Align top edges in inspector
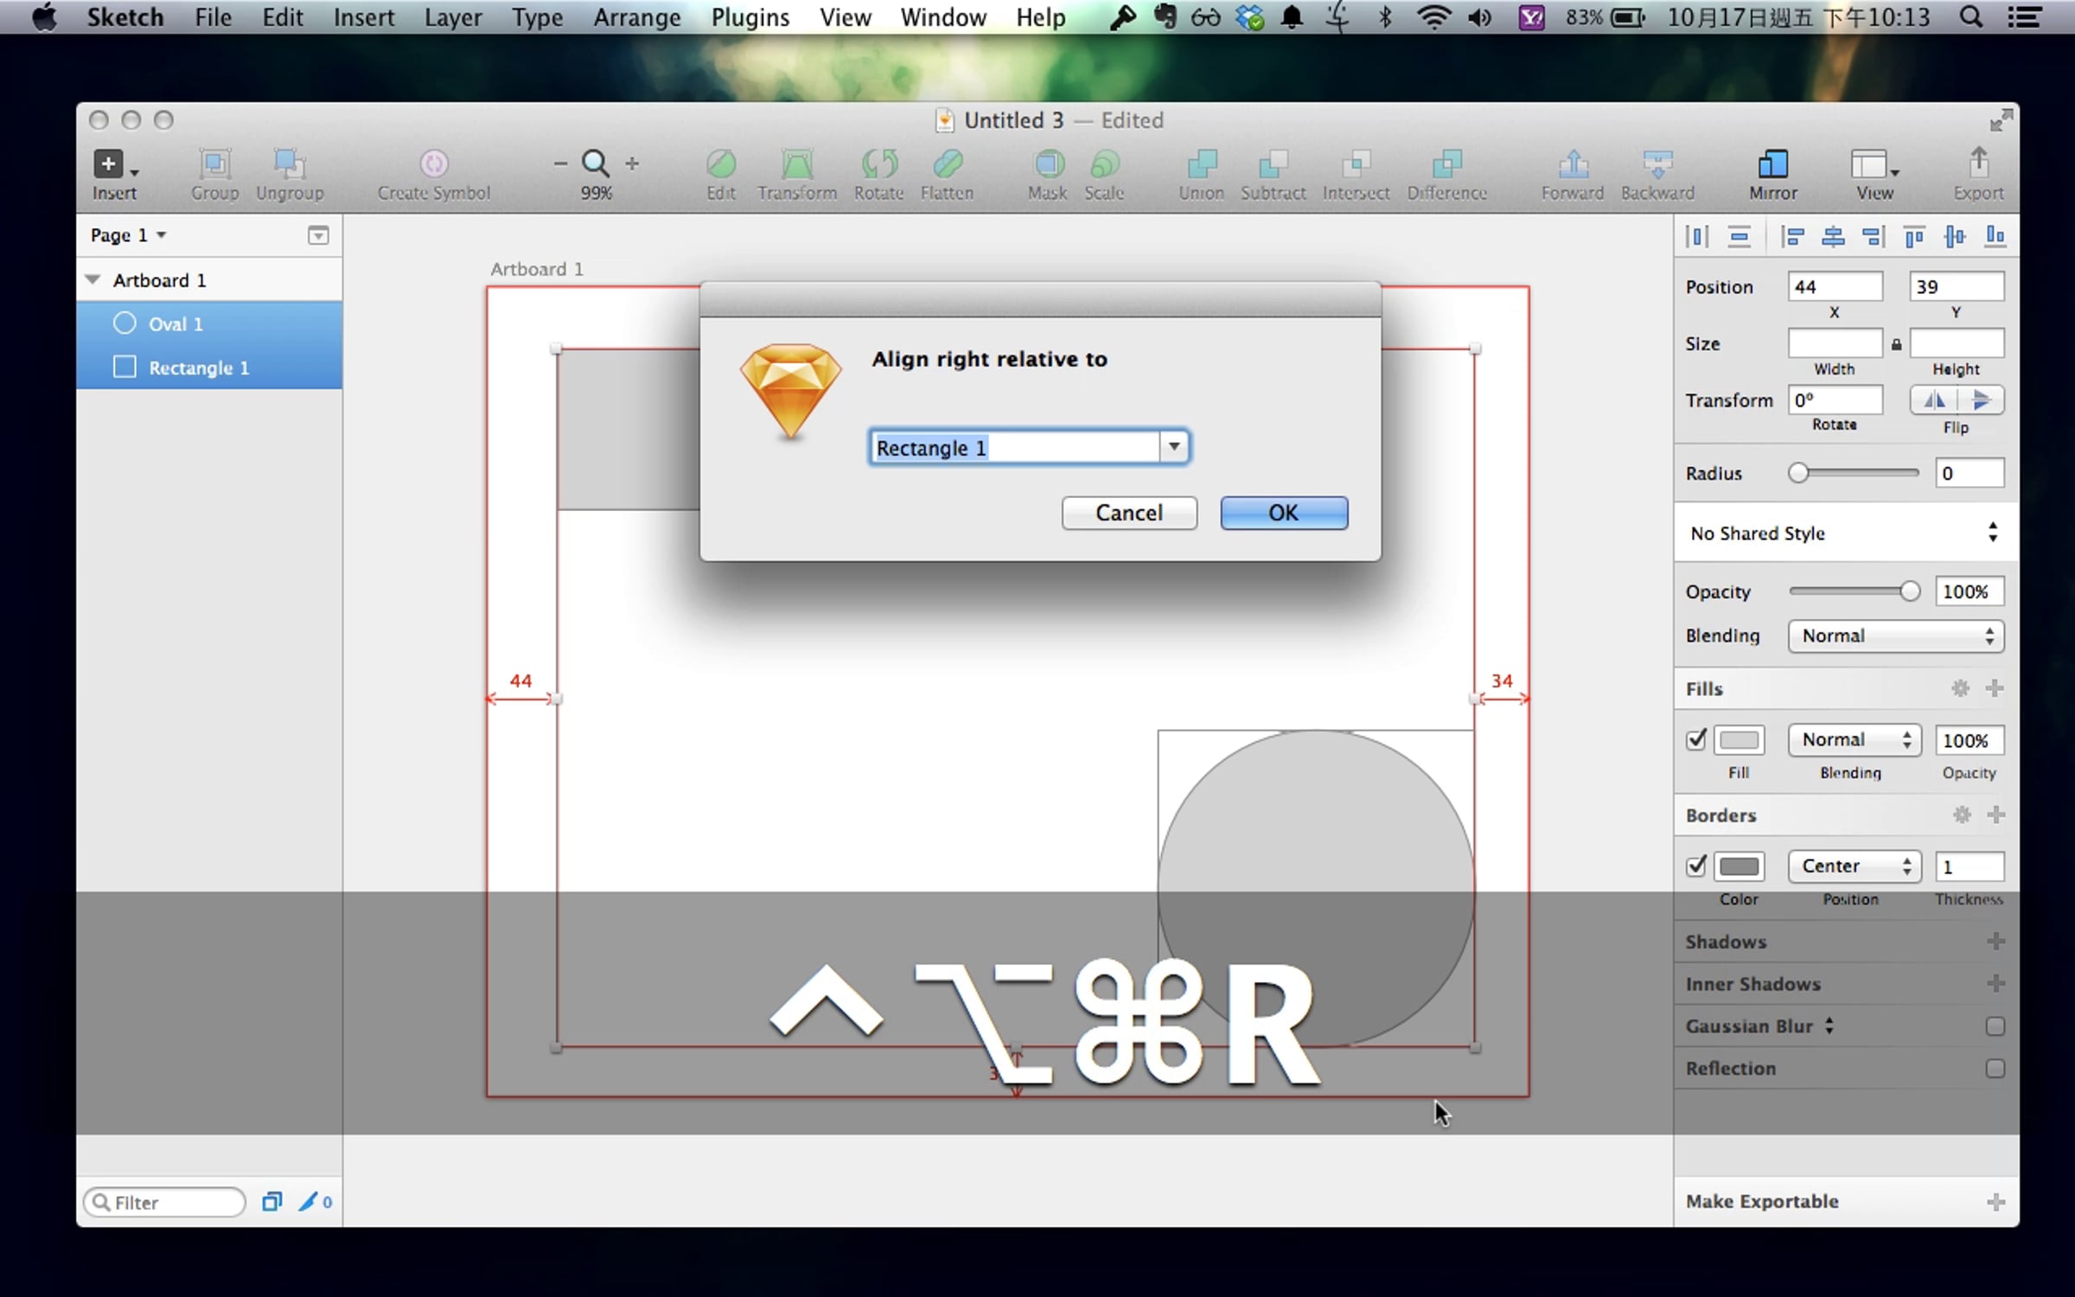 (1914, 236)
